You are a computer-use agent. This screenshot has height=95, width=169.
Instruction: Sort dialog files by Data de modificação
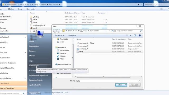119,39
